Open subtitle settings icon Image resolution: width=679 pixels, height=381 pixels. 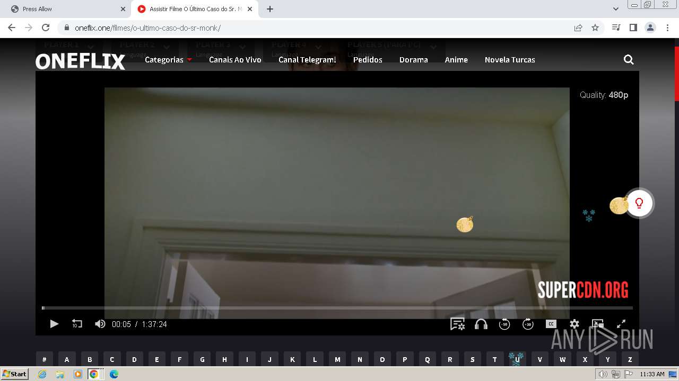(x=457, y=324)
